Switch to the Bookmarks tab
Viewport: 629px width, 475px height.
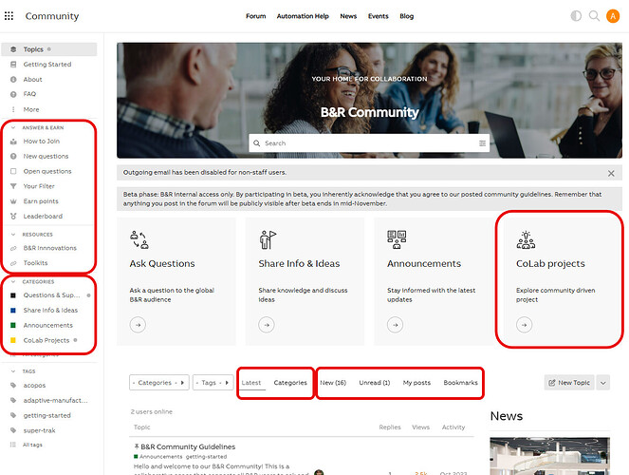click(x=460, y=383)
